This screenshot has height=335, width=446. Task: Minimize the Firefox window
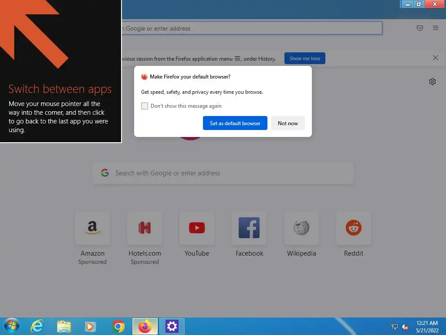407,4
